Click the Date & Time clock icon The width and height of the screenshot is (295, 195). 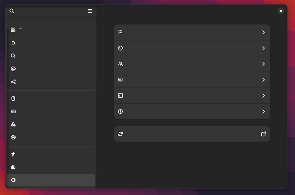point(121,48)
